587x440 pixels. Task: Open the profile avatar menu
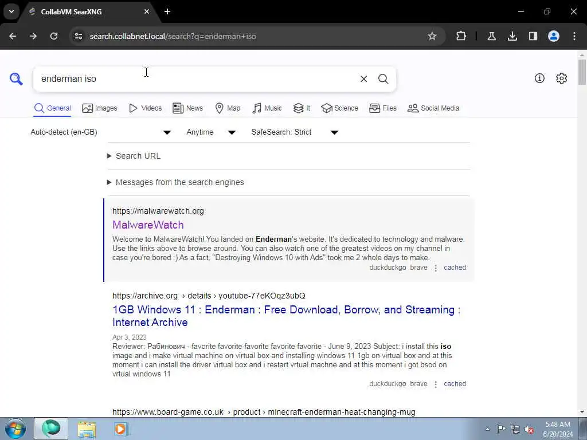pos(553,36)
